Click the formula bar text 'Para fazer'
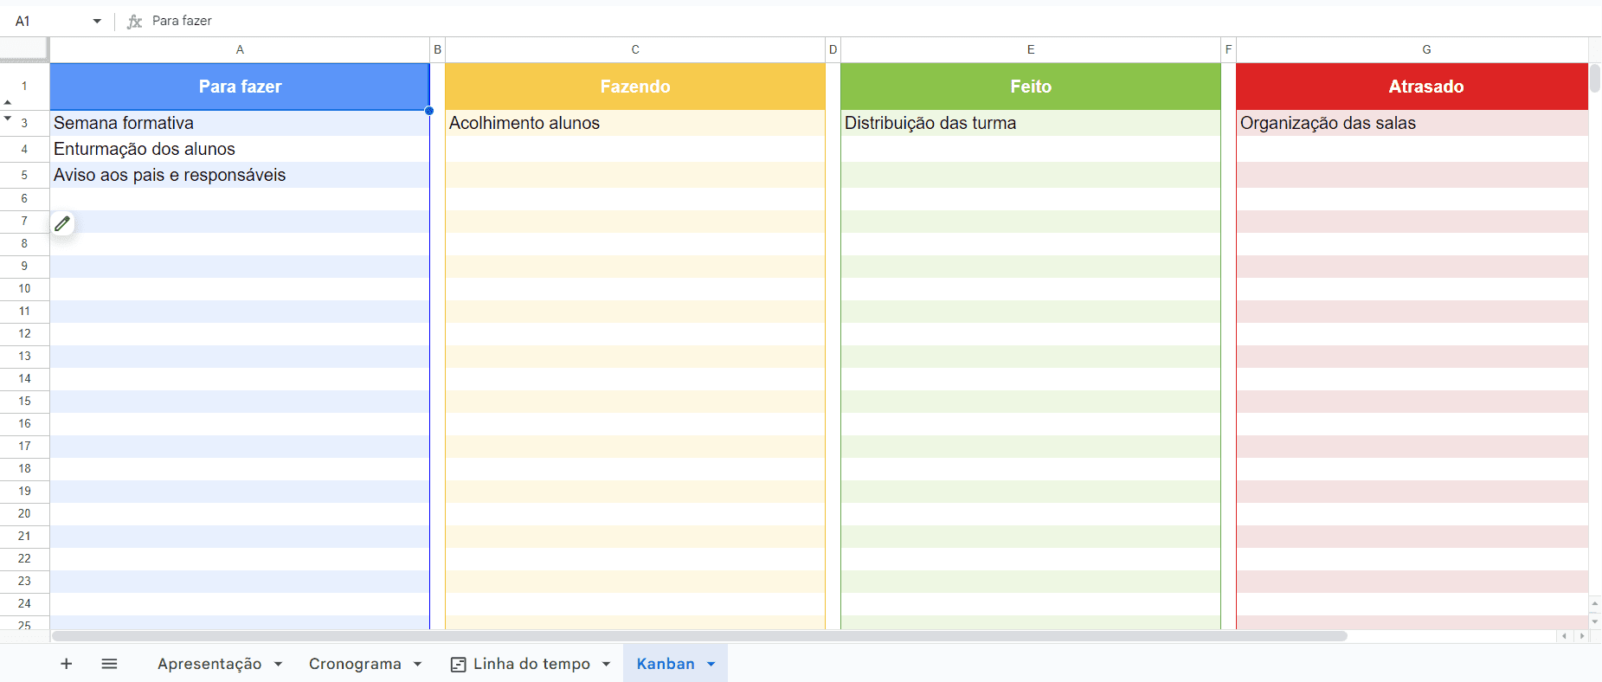This screenshot has width=1602, height=682. click(x=182, y=21)
